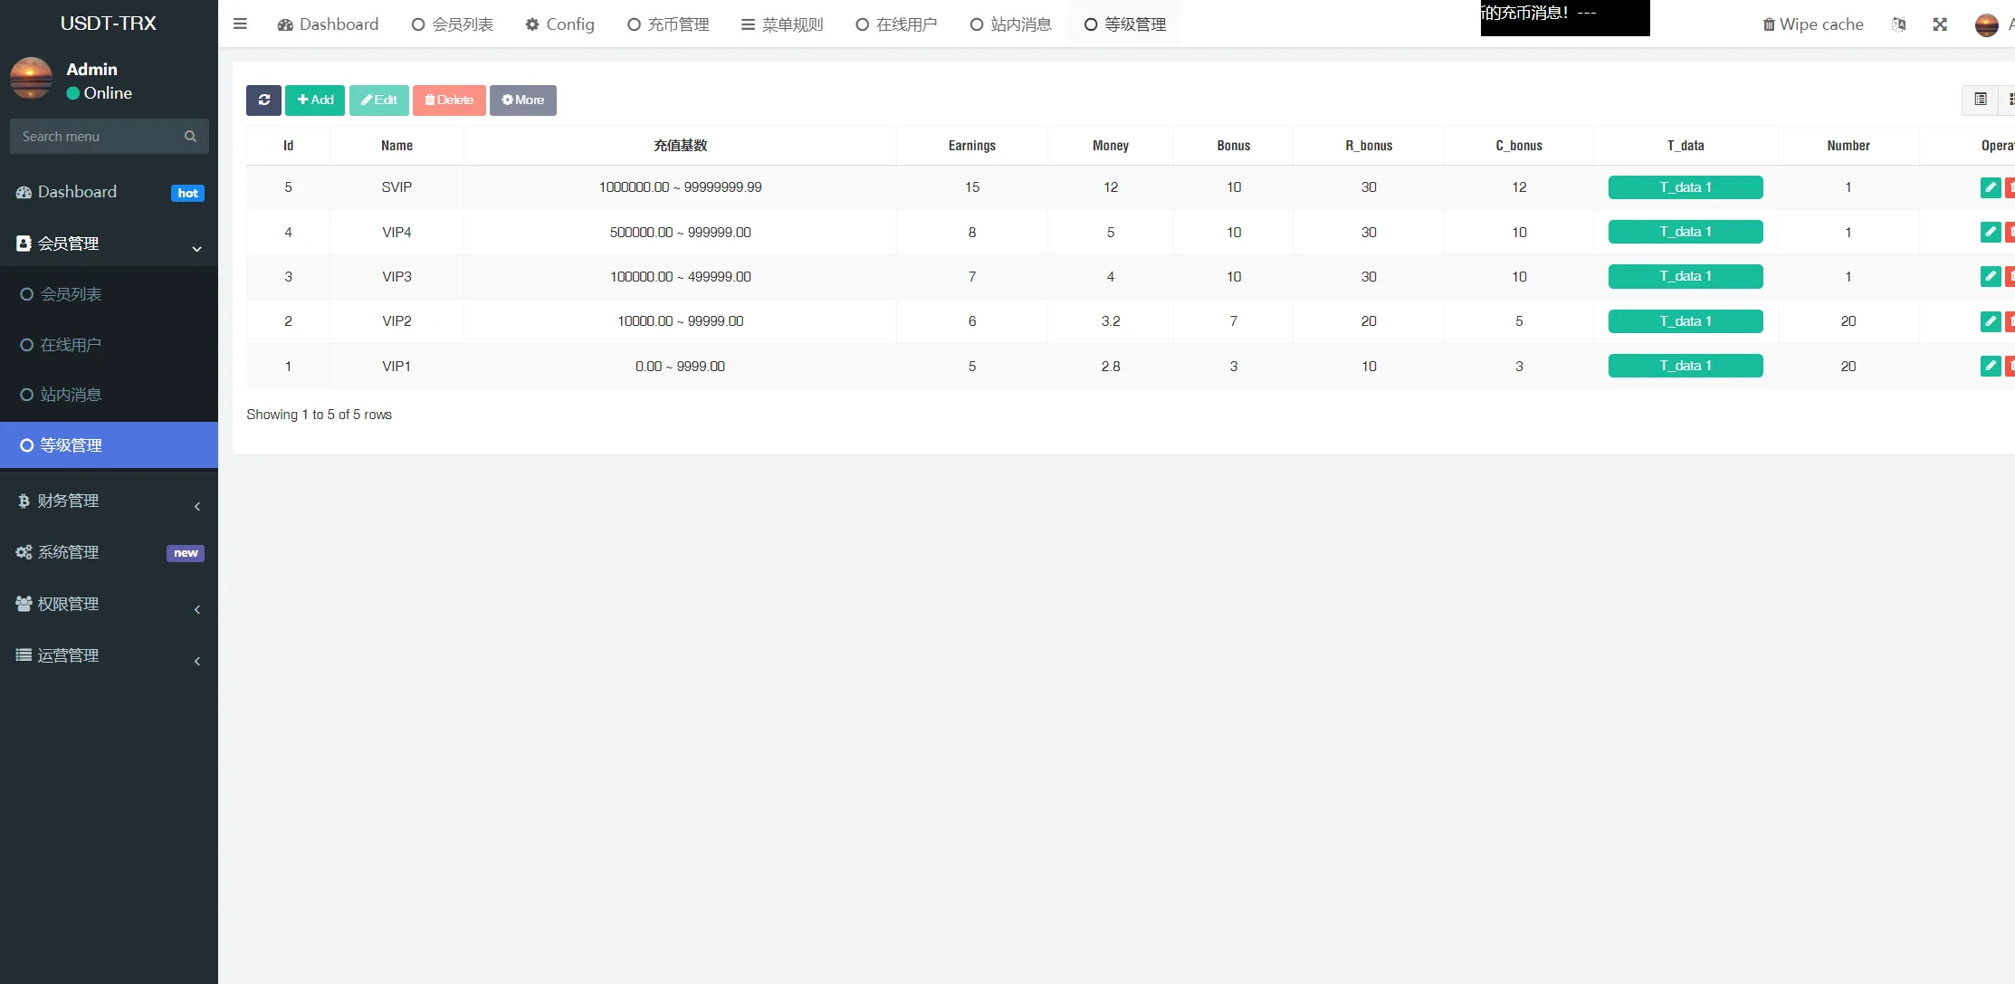Click the language switch icon
2015x984 pixels.
click(1898, 24)
